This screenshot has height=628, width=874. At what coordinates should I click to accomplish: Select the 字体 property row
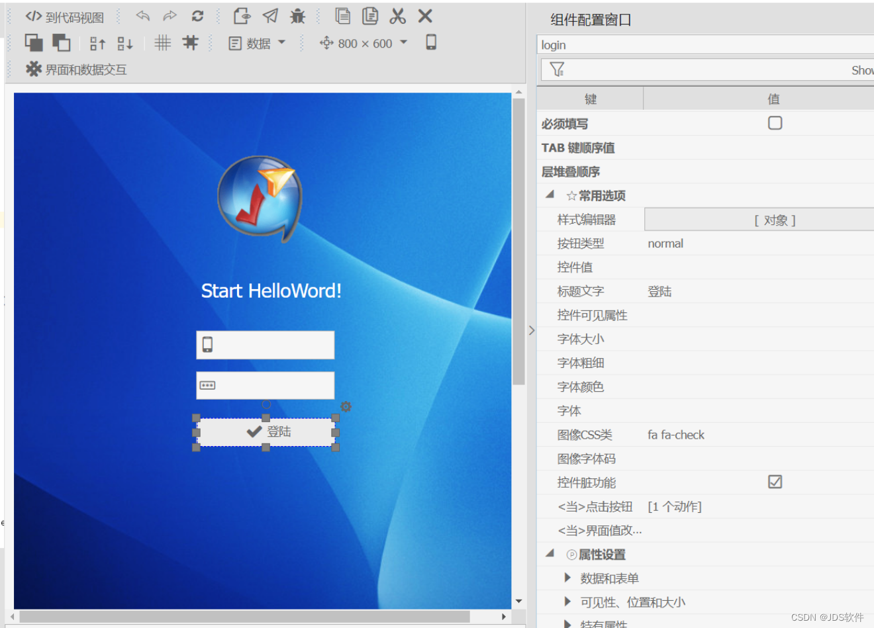[x=705, y=410]
